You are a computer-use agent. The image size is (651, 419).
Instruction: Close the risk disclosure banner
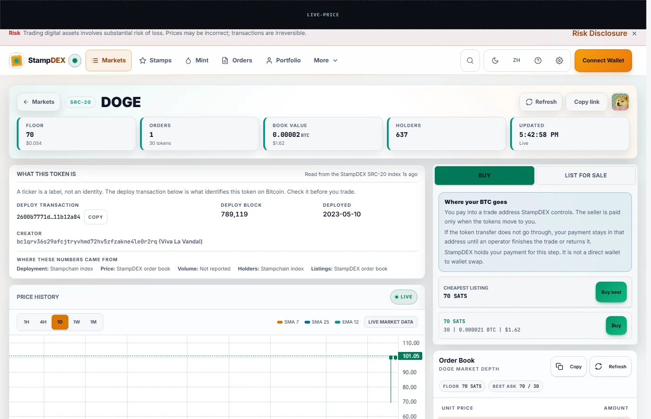(634, 34)
